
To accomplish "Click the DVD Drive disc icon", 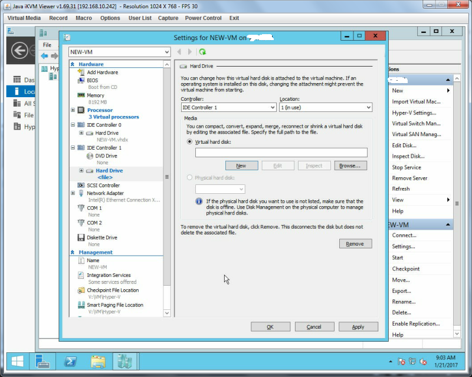I will tap(90, 156).
